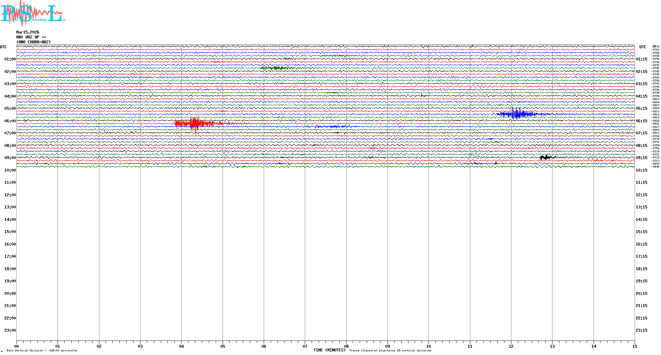
Task: Click the 23:00 hour label on left
Action: click(x=10, y=330)
